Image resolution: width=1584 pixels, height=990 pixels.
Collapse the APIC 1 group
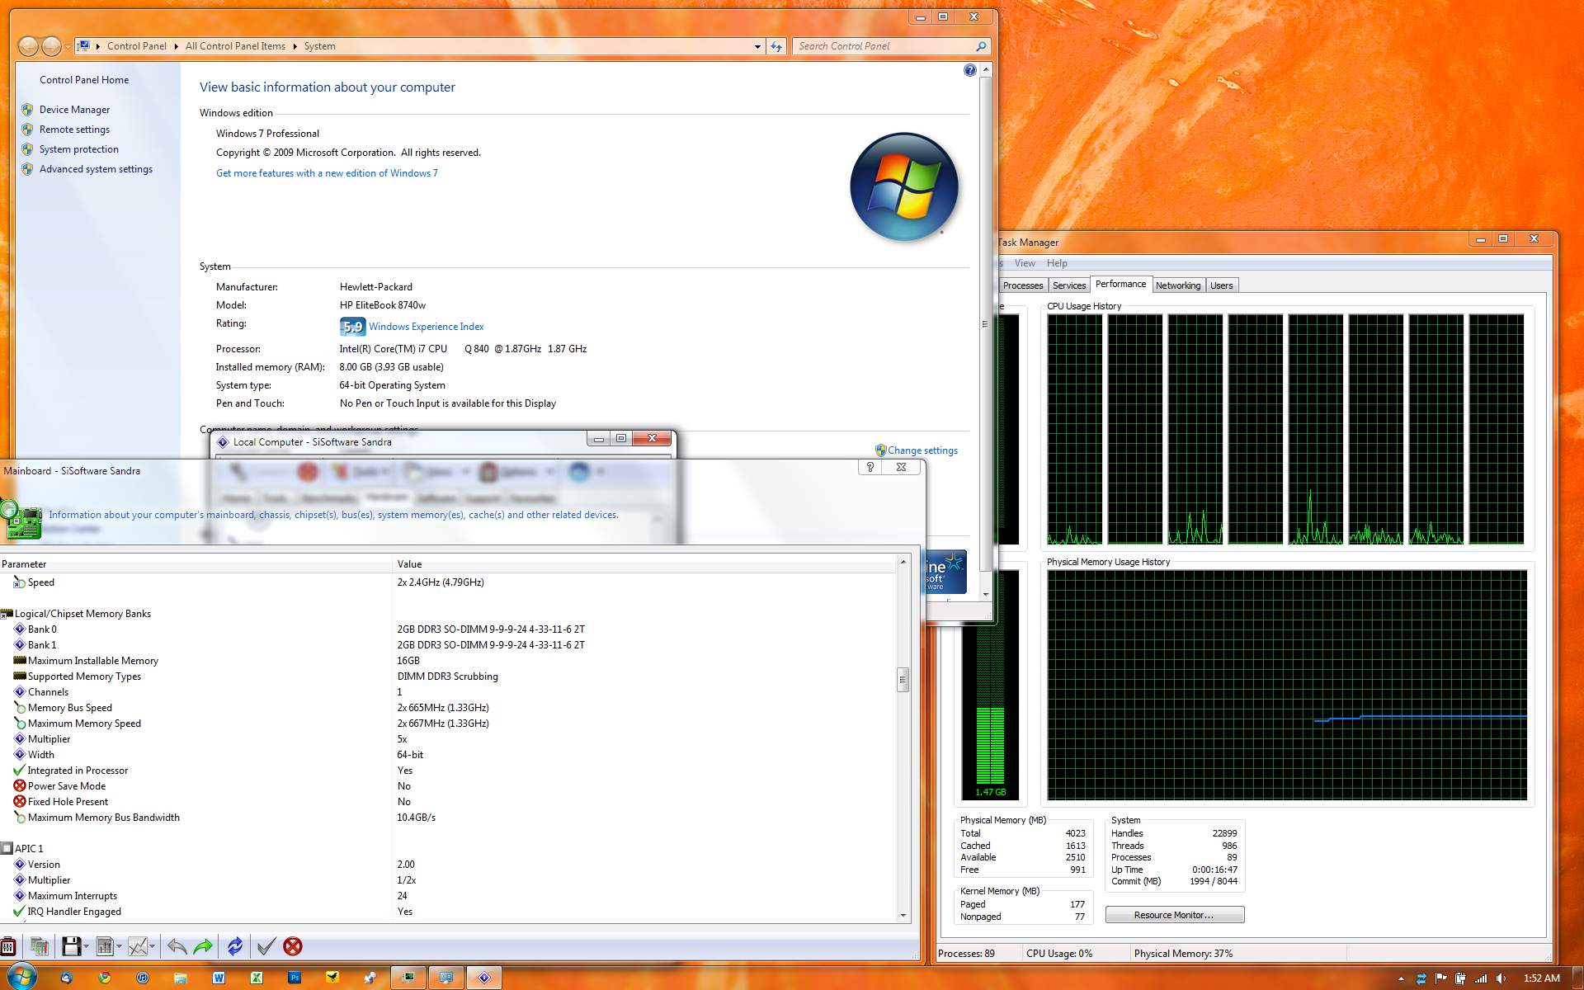pyautogui.click(x=6, y=849)
